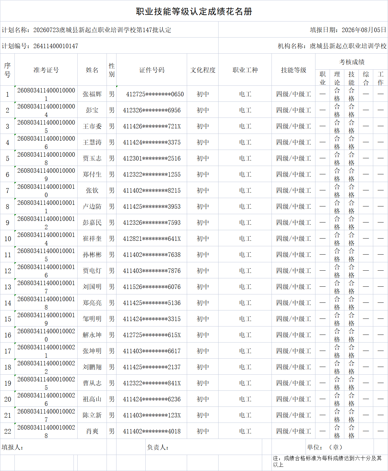Click the 技能等级 column header

coord(294,70)
